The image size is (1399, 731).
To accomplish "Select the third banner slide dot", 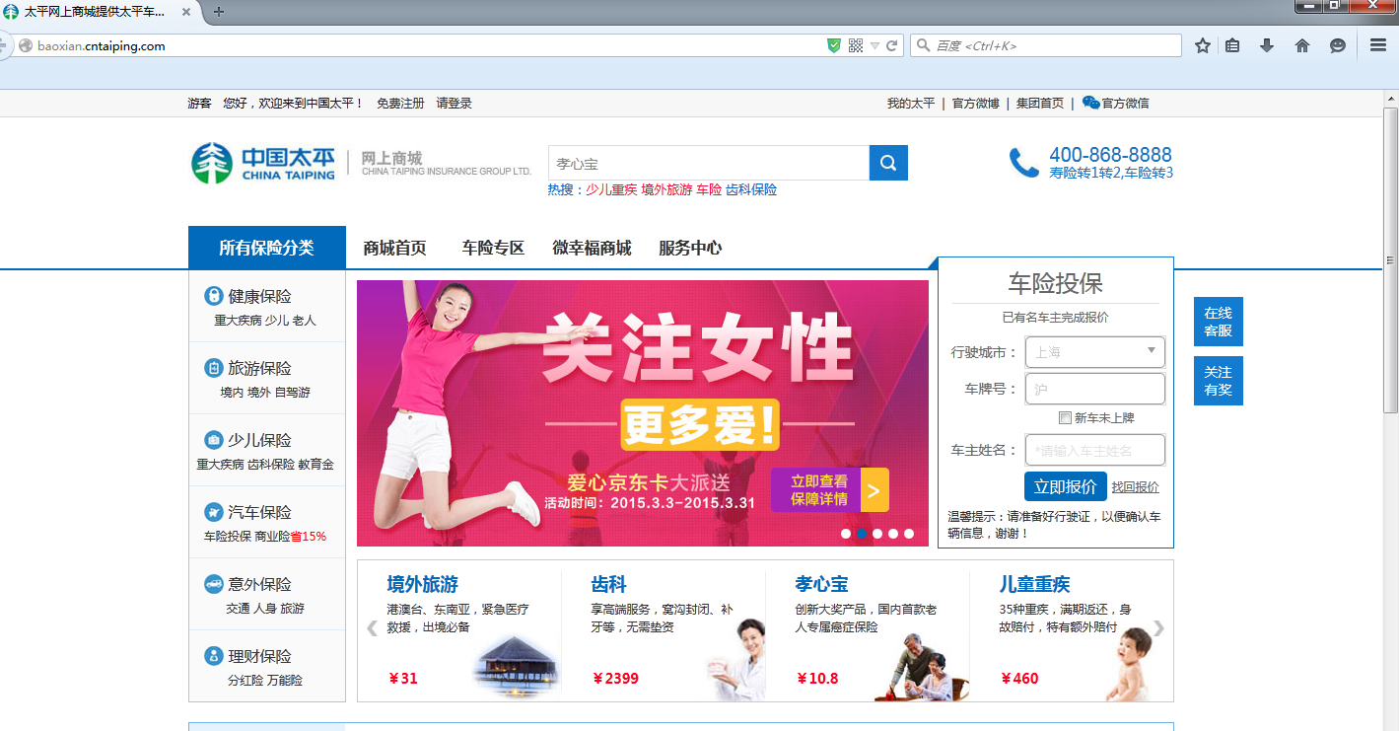I will [x=877, y=534].
